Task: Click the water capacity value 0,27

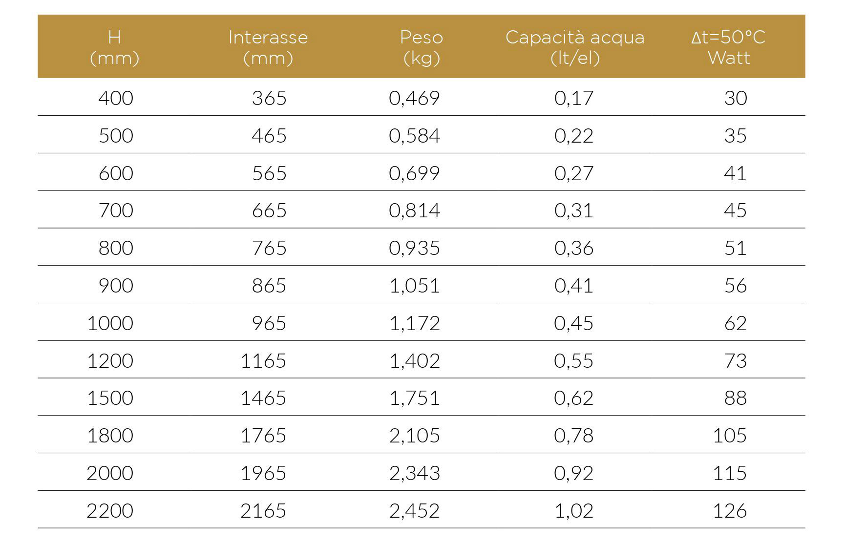Action: (x=574, y=173)
